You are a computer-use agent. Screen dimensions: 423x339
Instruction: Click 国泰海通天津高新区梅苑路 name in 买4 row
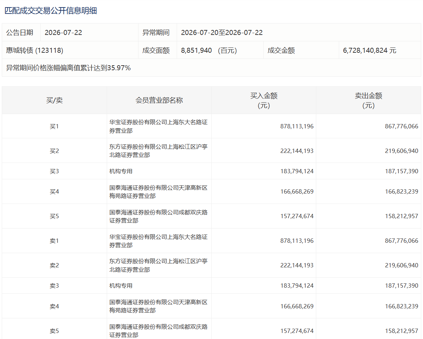click(x=158, y=192)
